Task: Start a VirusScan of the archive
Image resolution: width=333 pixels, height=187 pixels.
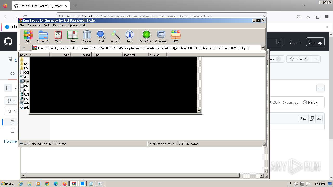Action: 146,36
